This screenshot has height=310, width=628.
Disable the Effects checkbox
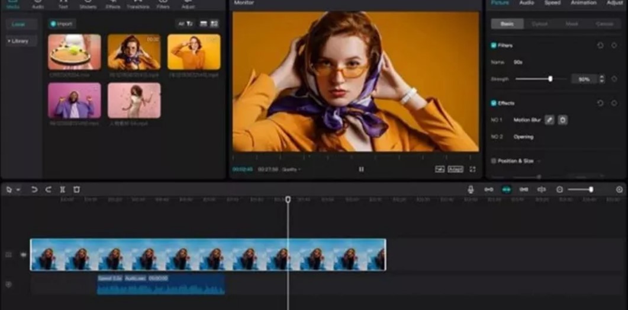point(494,103)
